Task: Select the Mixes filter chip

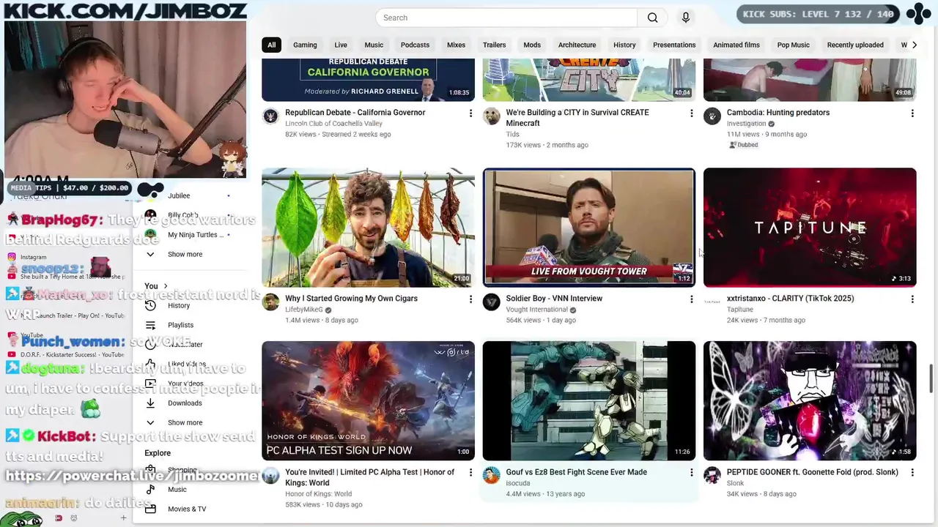Action: [x=456, y=45]
